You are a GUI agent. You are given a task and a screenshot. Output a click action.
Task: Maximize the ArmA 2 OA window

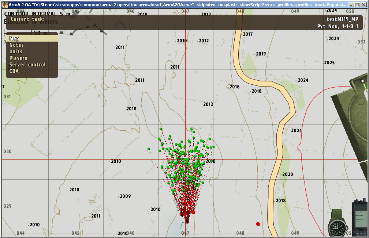(357, 5)
